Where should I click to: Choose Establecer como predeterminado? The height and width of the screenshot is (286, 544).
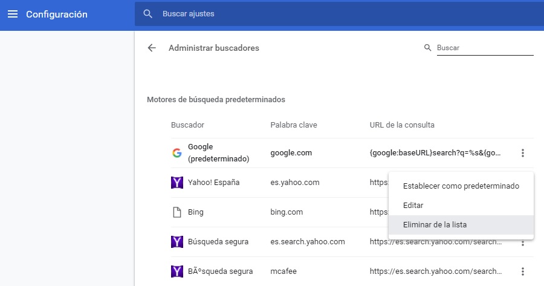(461, 186)
